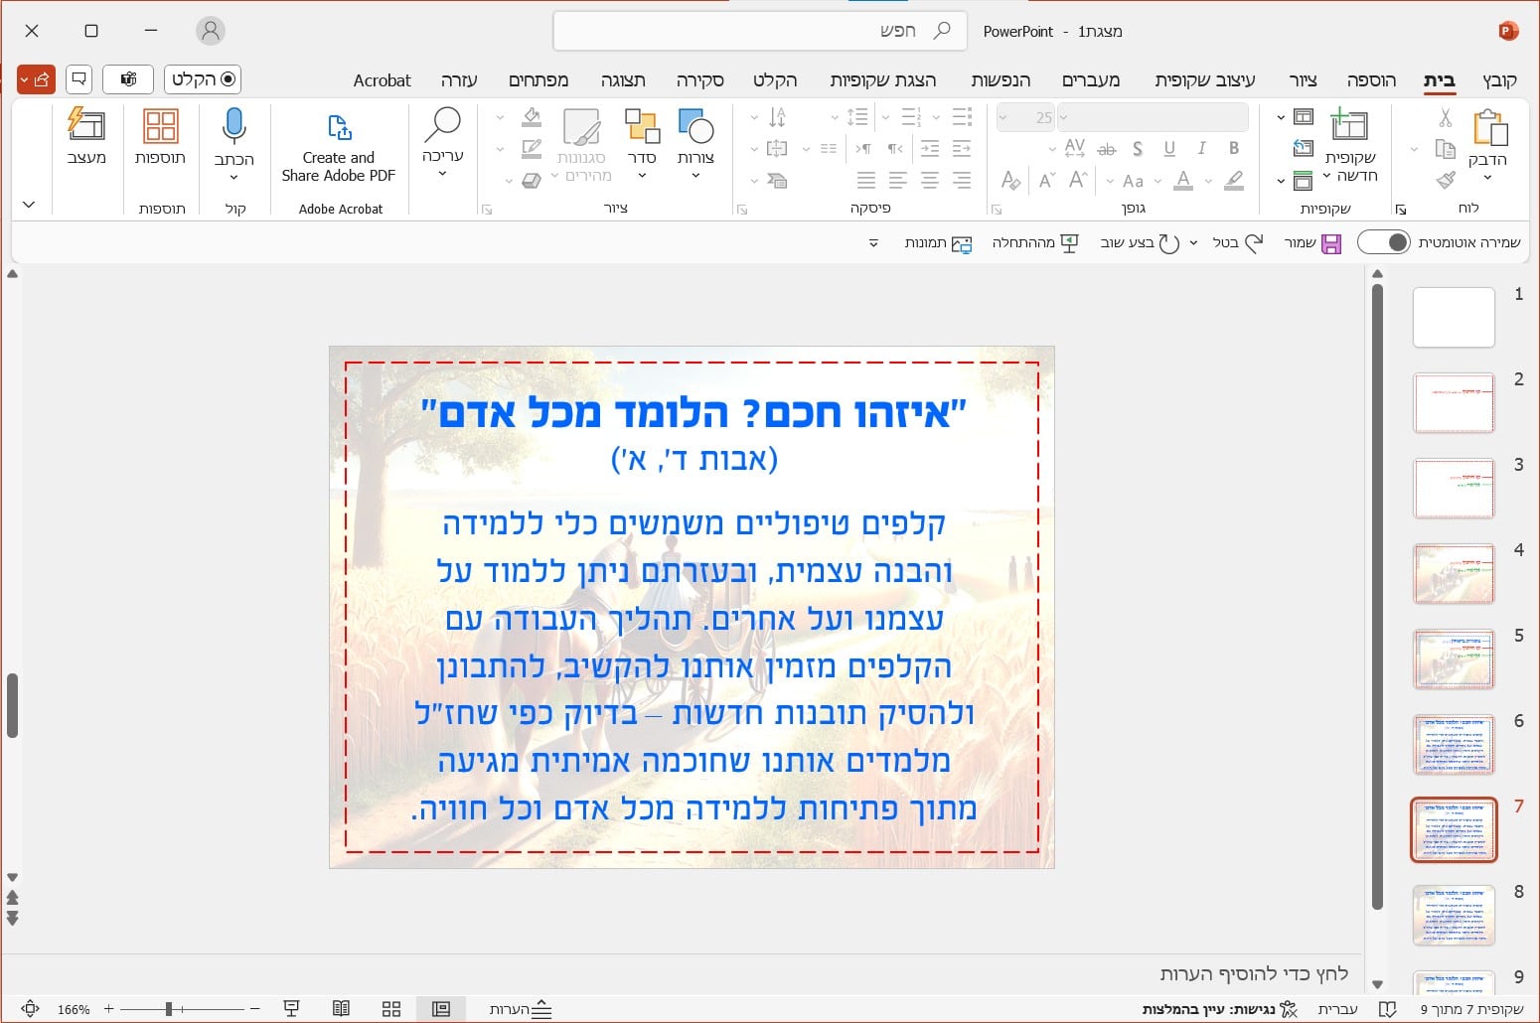Click From Beginning (מההתחלה) slideshow icon
Image resolution: width=1540 pixels, height=1023 pixels.
coord(1069,243)
